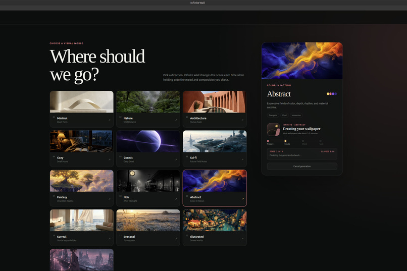The width and height of the screenshot is (407, 271).
Task: Click the dark blue palette dot next to Abstract
Action: (x=336, y=94)
